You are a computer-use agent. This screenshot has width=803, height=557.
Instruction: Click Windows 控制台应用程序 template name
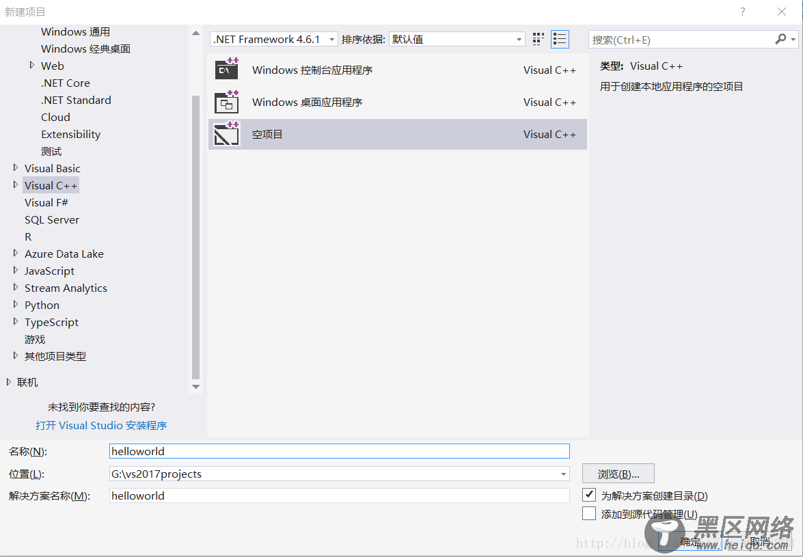tap(312, 70)
